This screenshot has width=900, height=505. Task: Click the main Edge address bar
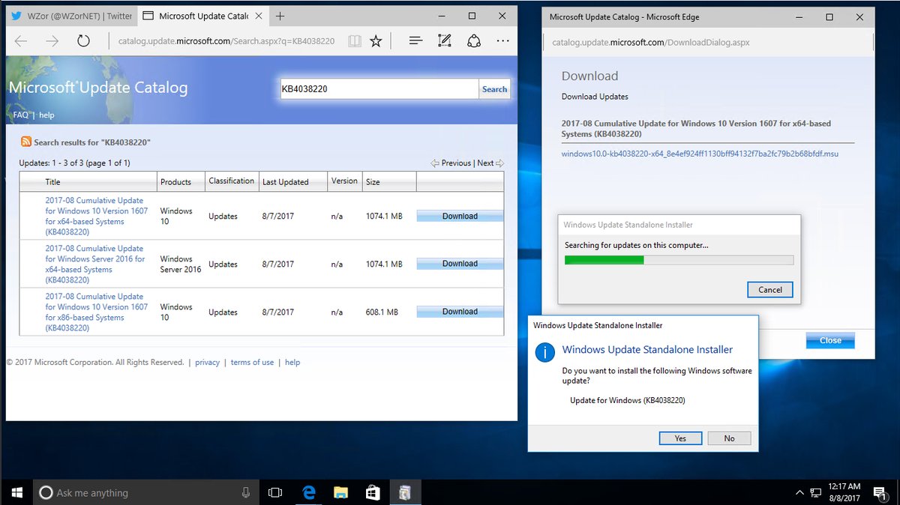226,41
